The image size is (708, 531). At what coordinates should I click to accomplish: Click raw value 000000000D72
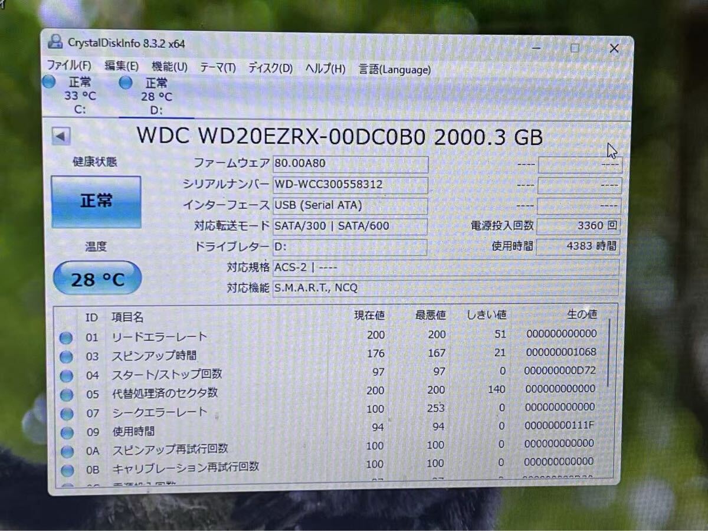560,370
